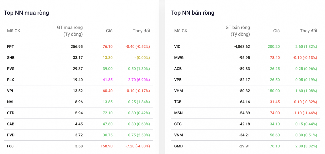
Task: Select the VPB ticker
Action: pyautogui.click(x=178, y=80)
